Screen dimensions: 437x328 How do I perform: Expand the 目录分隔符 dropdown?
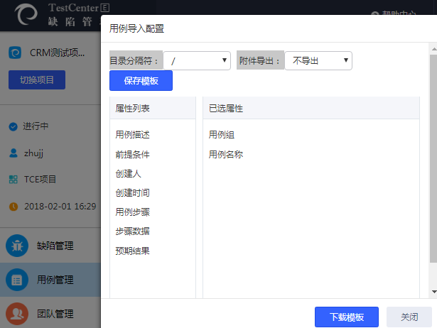point(197,61)
